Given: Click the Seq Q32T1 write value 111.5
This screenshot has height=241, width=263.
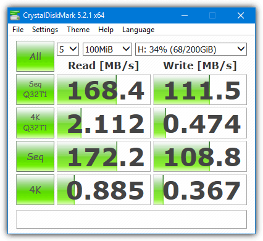Looking at the screenshot, I should coord(200,90).
